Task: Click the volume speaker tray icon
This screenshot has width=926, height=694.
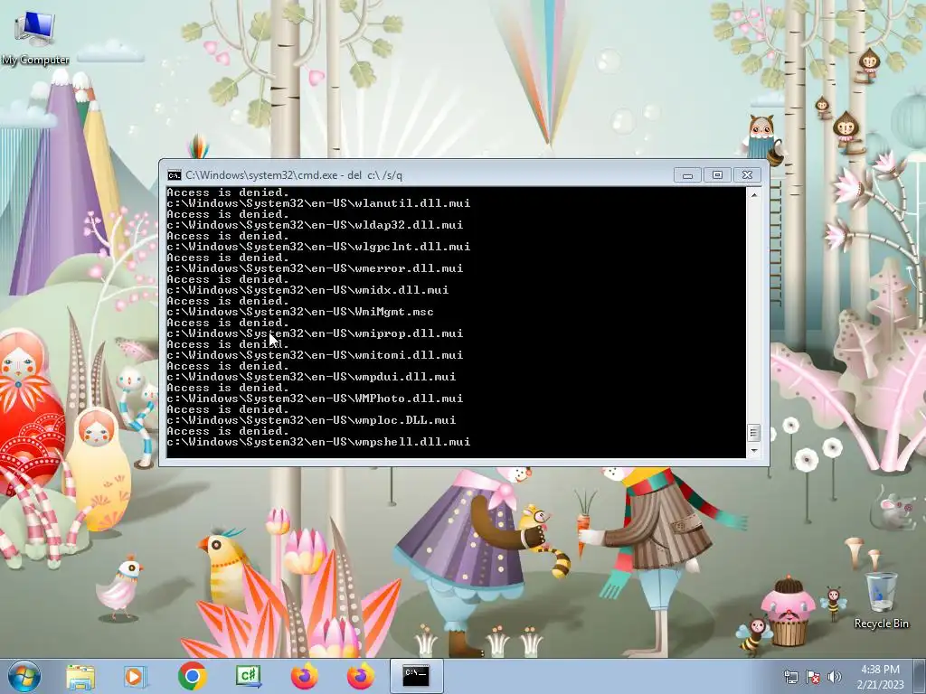Action: coord(835,677)
